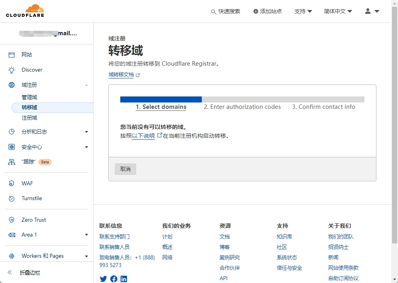Click the 网站 window icon in sidebar
This screenshot has height=283, width=398.
[x=12, y=55]
